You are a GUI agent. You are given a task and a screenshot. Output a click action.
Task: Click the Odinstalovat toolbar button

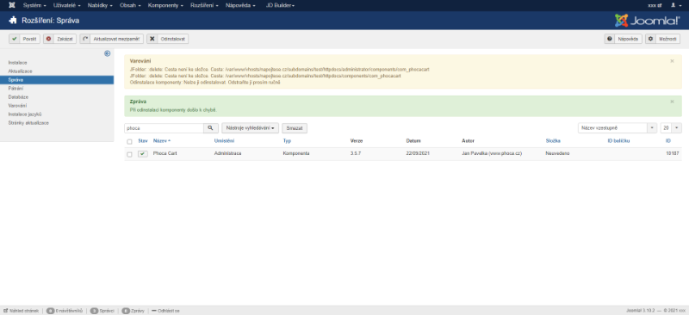[x=167, y=39]
